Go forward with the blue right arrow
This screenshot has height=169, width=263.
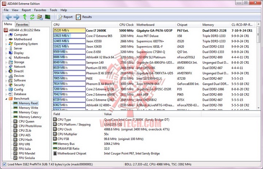tap(16, 17)
